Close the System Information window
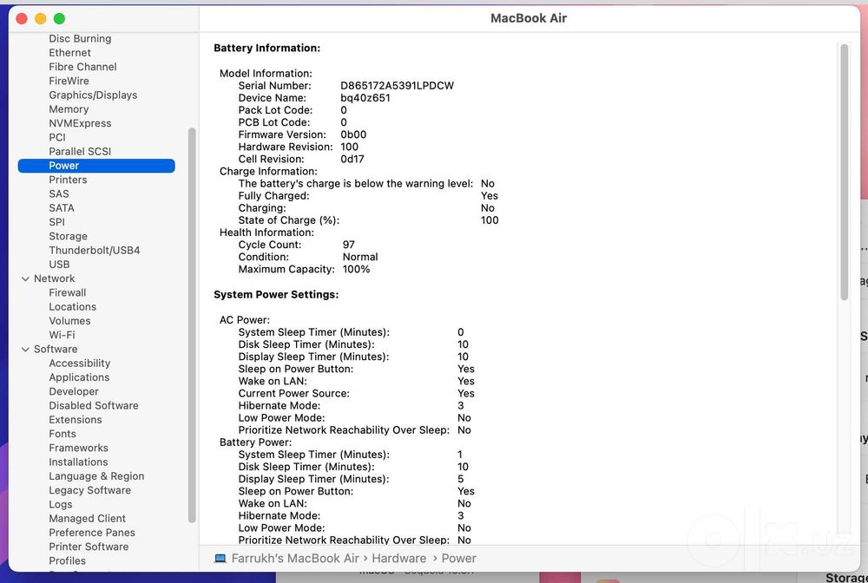The width and height of the screenshot is (868, 583). coord(22,19)
